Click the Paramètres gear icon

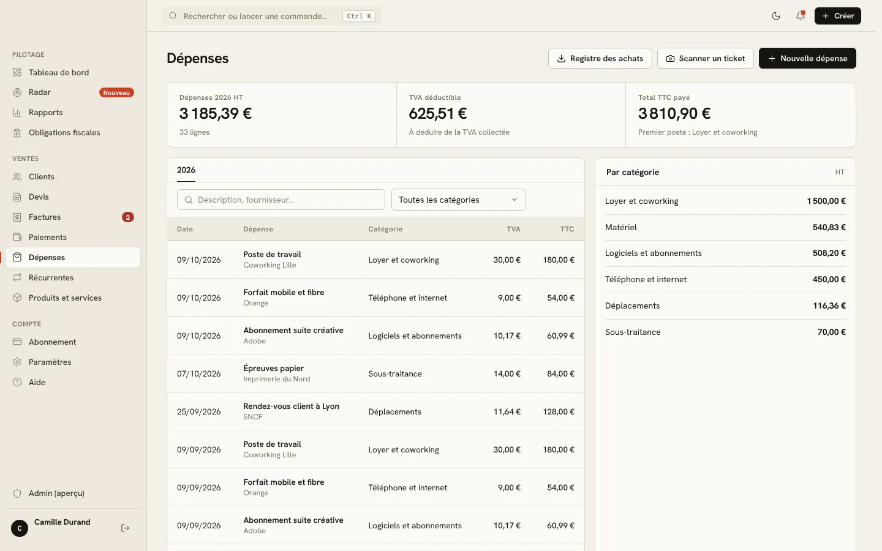[17, 362]
